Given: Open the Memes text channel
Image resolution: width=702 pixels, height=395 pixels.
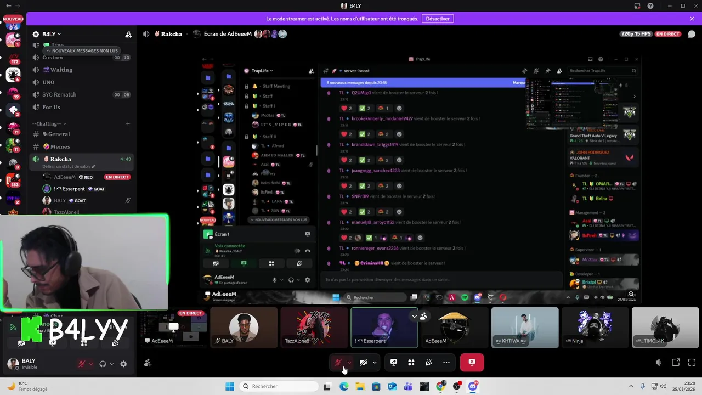Looking at the screenshot, I should (82, 146).
